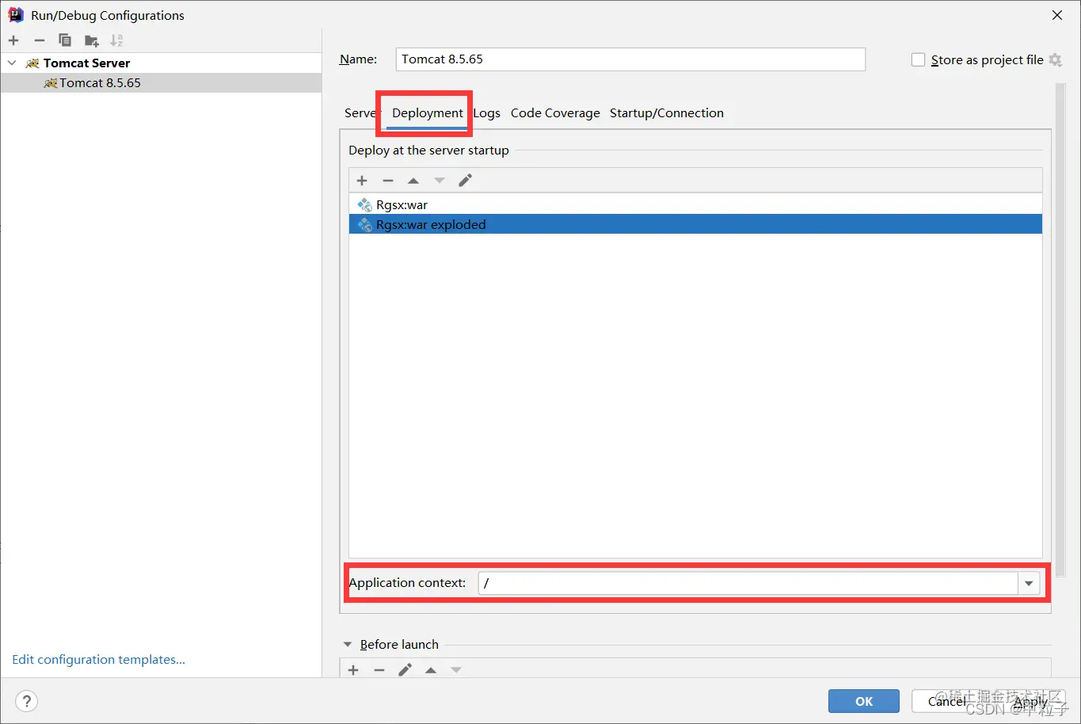Move Before launch task up
Image resolution: width=1081 pixels, height=724 pixels.
(431, 670)
